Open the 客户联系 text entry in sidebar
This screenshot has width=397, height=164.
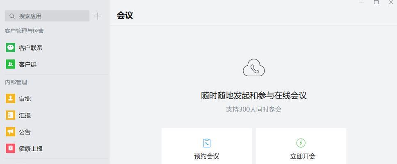coord(31,48)
